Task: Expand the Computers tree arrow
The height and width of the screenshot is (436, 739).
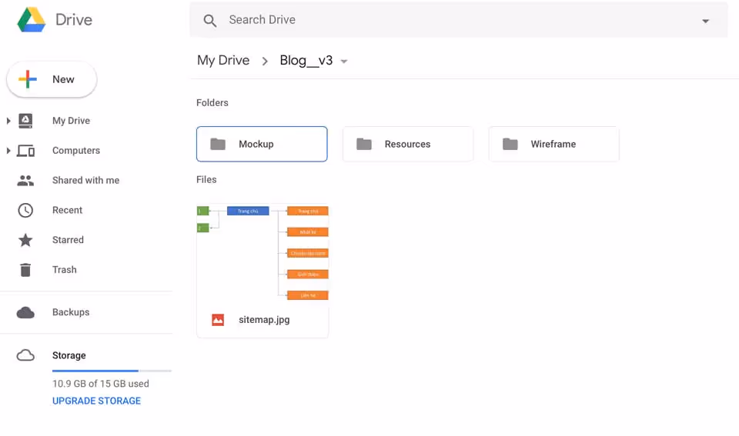Action: [8, 151]
